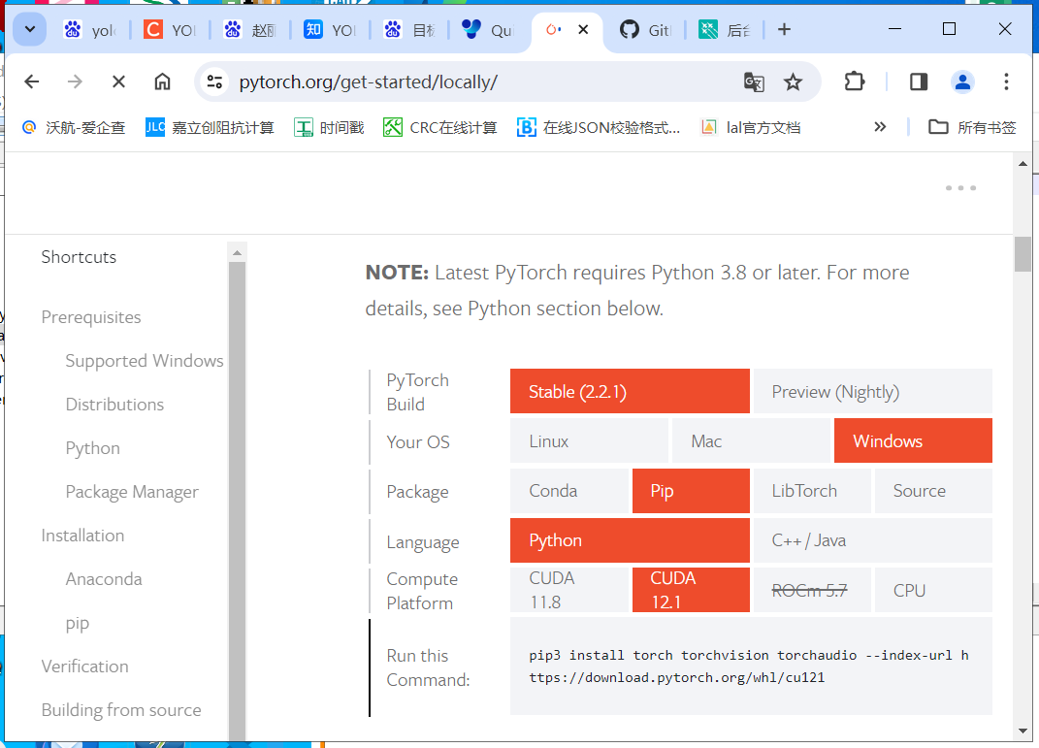This screenshot has height=748, width=1039.
Task: Switch to the 'Qu' tab
Action: (x=488, y=30)
